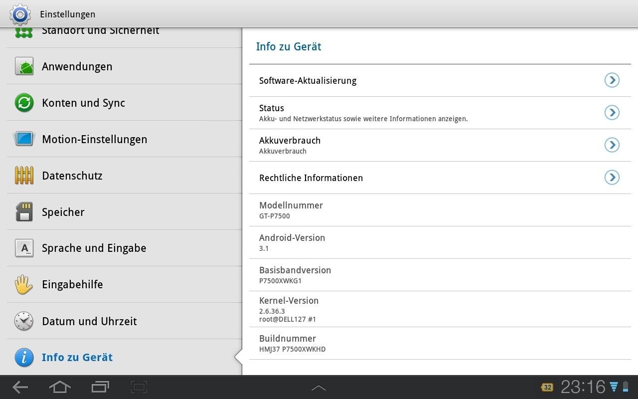The width and height of the screenshot is (638, 399).
Task: Tap the Speicher SD card icon
Action: (x=24, y=212)
